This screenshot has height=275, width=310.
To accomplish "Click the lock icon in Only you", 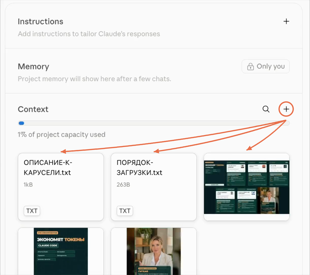I will point(251,66).
